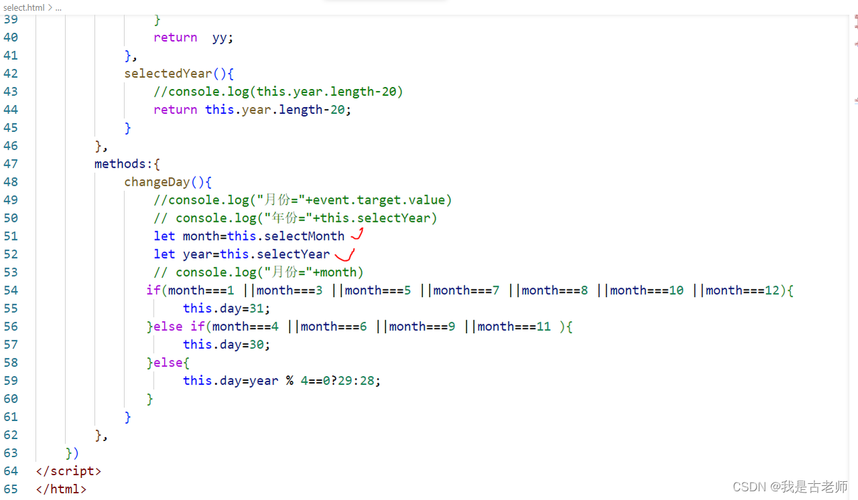Click "month===6" in the else-if condition
858x500 pixels.
click(334, 327)
